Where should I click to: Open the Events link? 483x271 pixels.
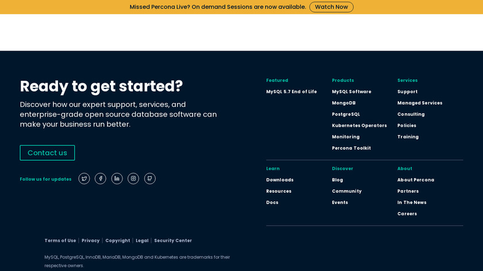coord(340,203)
